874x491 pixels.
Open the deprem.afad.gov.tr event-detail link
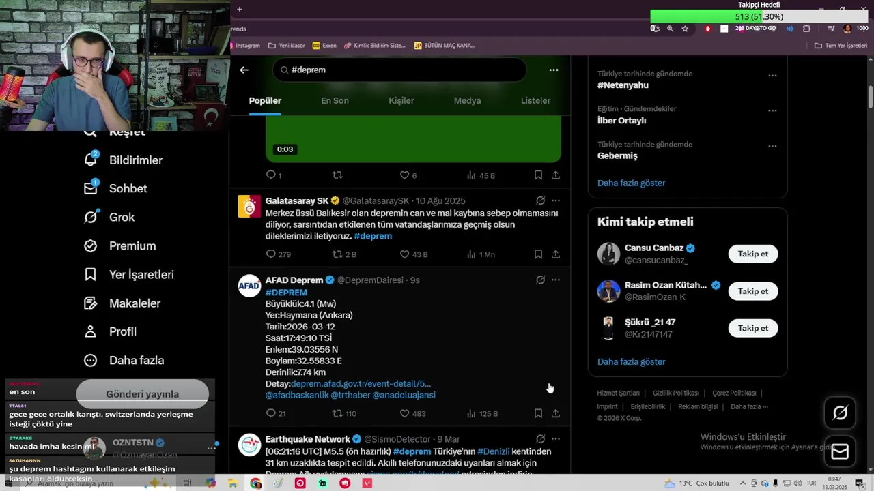[x=361, y=384]
